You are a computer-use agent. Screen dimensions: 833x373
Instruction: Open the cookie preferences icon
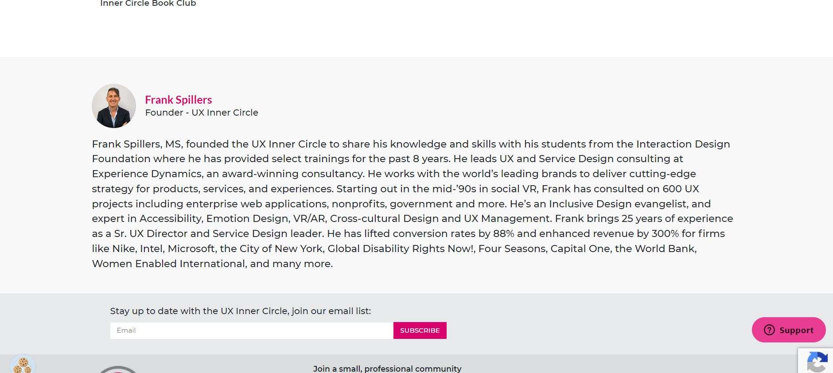pyautogui.click(x=22, y=365)
